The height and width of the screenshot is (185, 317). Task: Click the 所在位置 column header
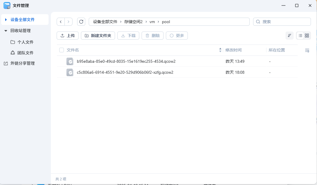click(x=277, y=50)
